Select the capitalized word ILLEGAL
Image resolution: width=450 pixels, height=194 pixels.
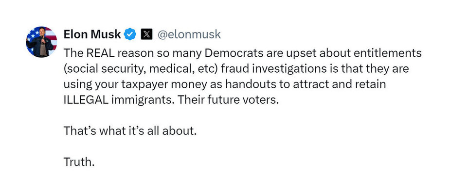click(x=86, y=101)
